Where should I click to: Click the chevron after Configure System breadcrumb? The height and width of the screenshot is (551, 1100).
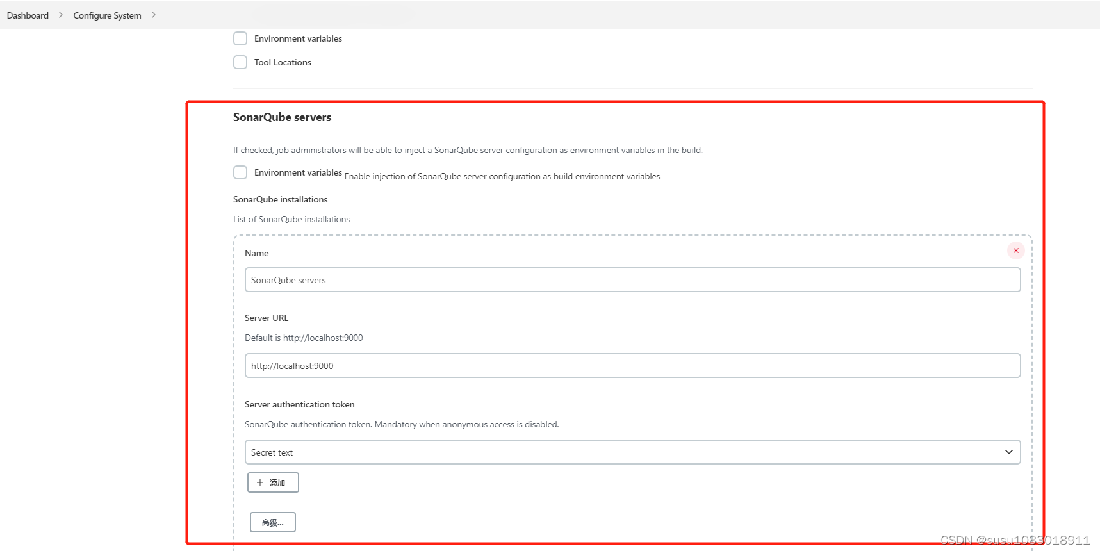click(154, 15)
